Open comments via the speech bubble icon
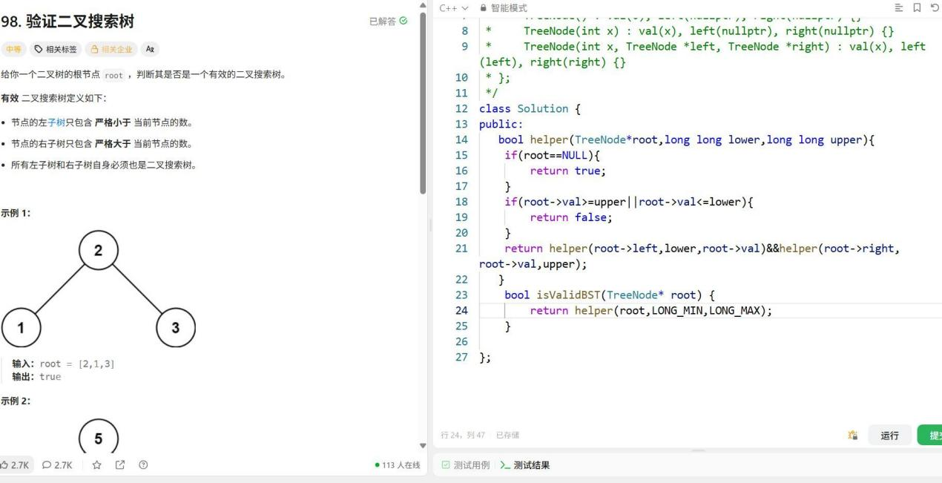Viewport: 942px width, 483px height. [47, 465]
